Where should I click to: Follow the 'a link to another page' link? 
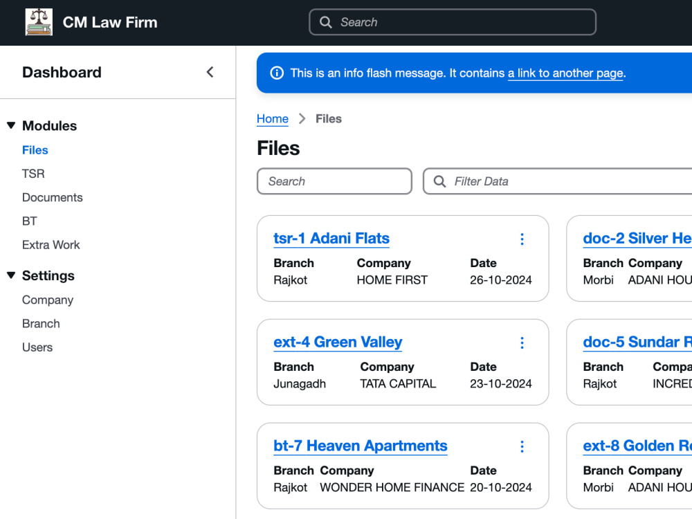point(566,73)
